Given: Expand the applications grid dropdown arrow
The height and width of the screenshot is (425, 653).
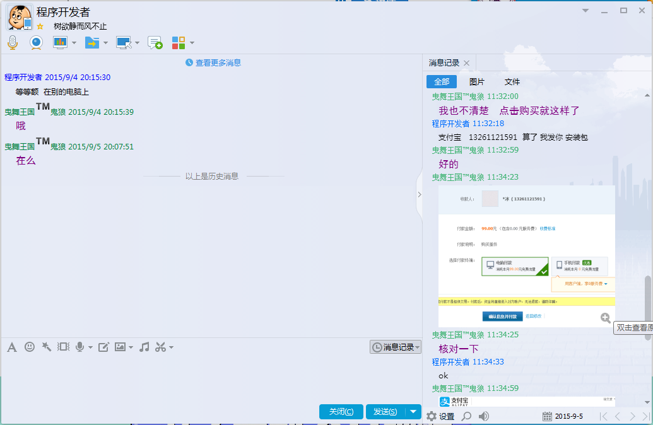Looking at the screenshot, I should pyautogui.click(x=192, y=43).
